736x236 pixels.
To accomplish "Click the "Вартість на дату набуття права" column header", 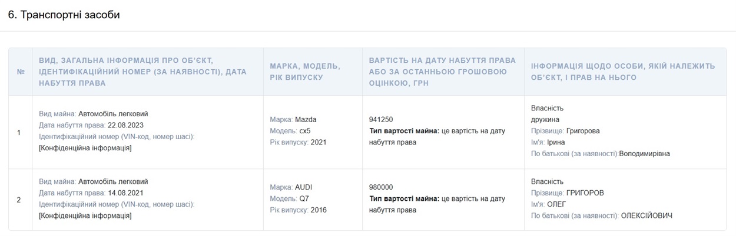I will pyautogui.click(x=442, y=72).
